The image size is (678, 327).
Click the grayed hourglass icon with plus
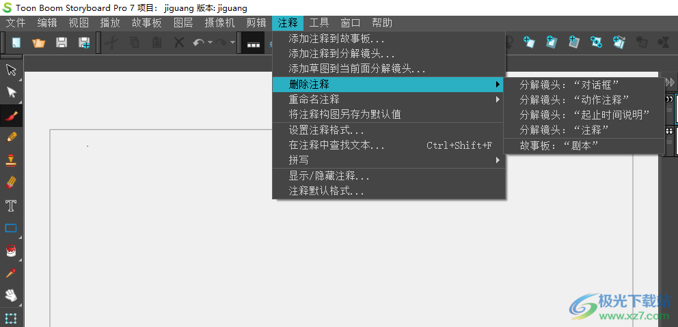(664, 42)
